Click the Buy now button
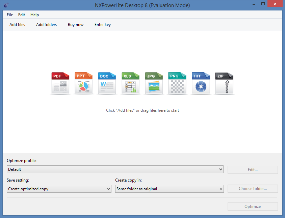Image resolution: width=285 pixels, height=218 pixels. click(76, 25)
